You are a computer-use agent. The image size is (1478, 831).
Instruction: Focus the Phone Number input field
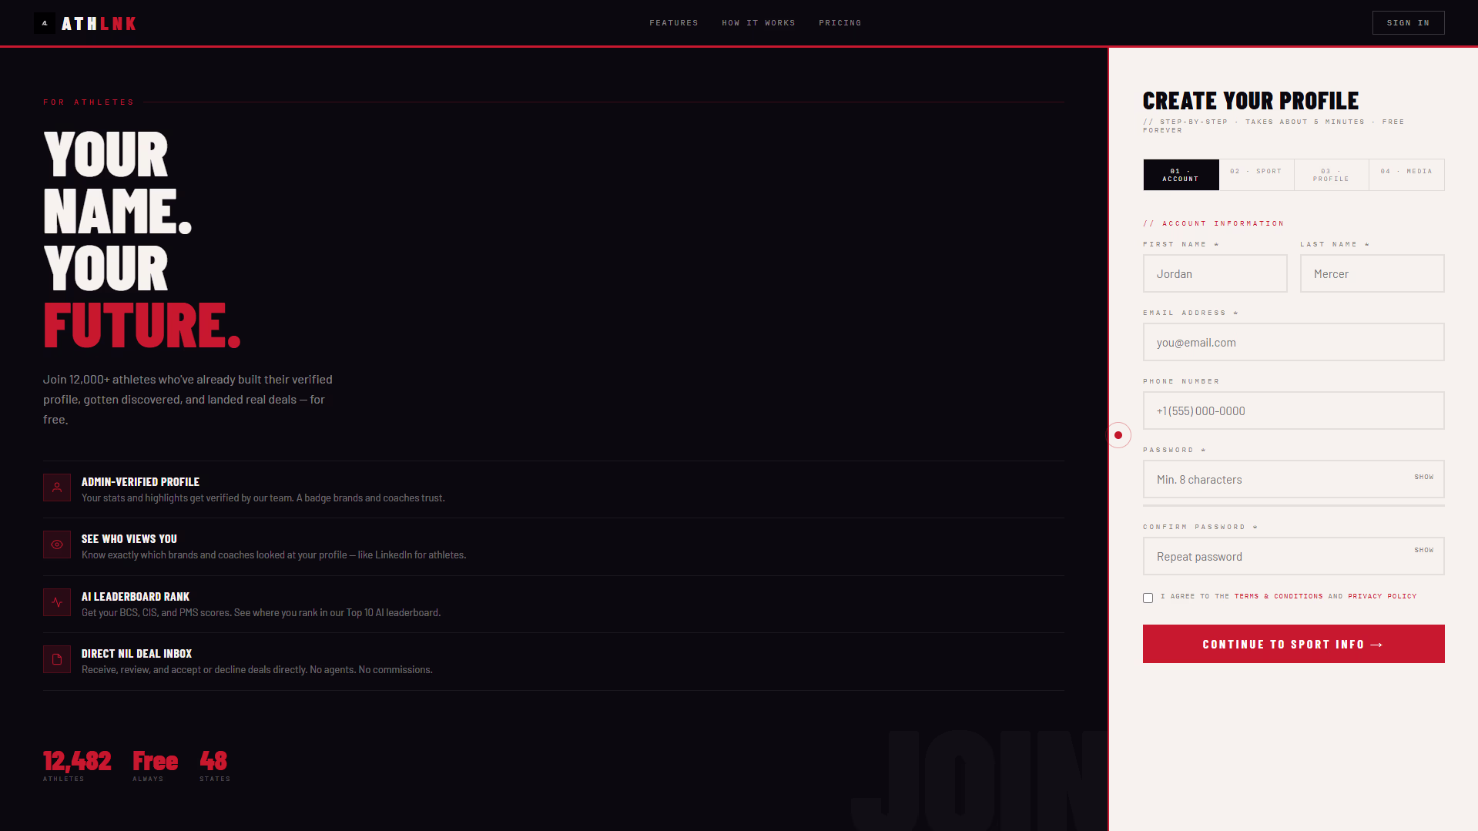(1293, 410)
